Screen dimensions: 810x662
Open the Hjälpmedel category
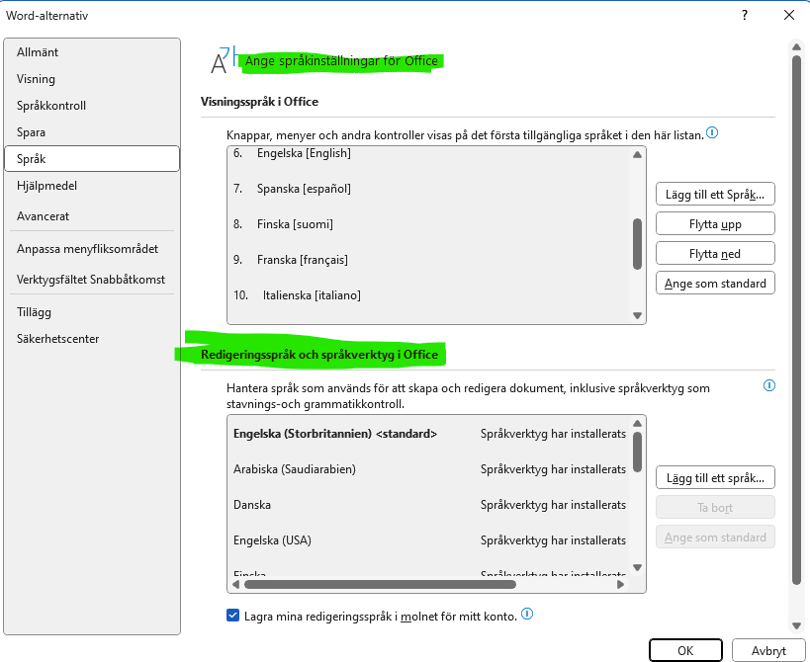coord(92,186)
